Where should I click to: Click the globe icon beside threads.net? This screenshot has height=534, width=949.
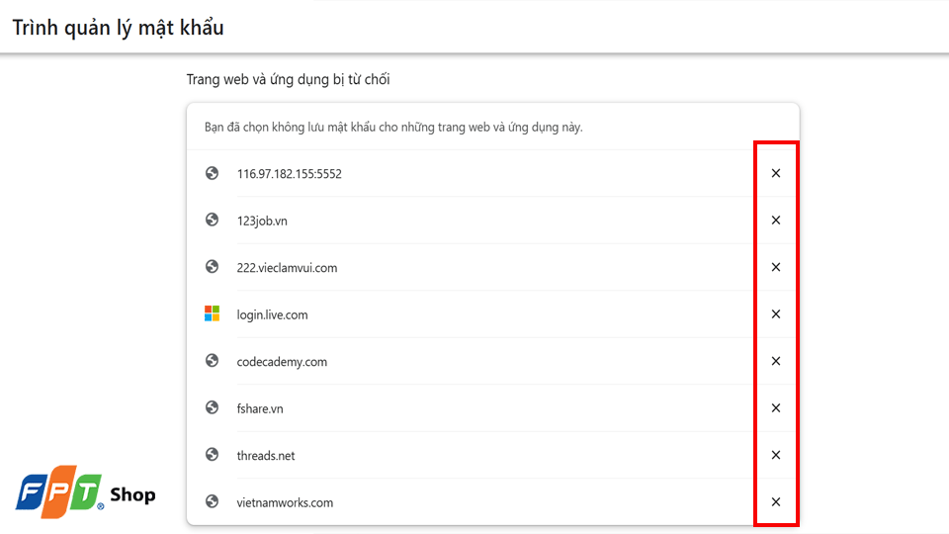coord(212,455)
